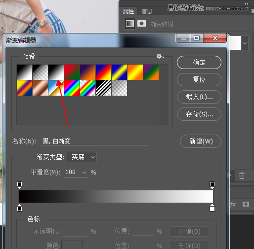Click the gradient preview in Properties panel
This screenshot has width=254, height=249.
[x=236, y=43]
